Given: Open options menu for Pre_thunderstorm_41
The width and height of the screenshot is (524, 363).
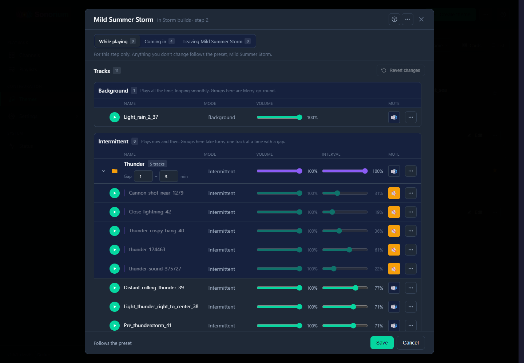Looking at the screenshot, I should 411,326.
